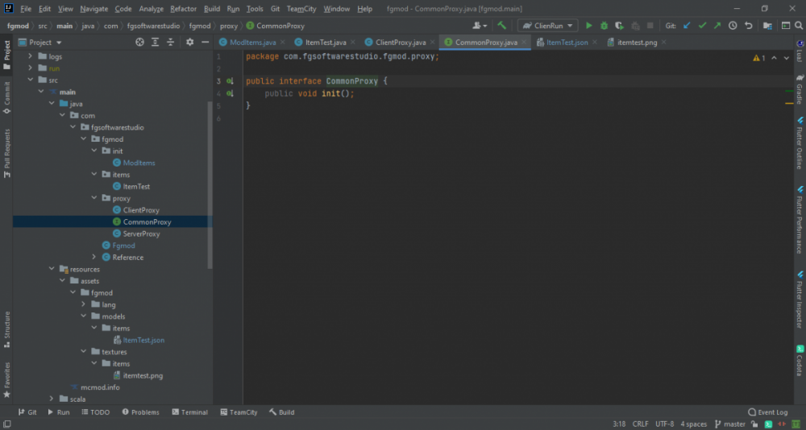
Task: Open the Event Log
Action: tap(768, 412)
